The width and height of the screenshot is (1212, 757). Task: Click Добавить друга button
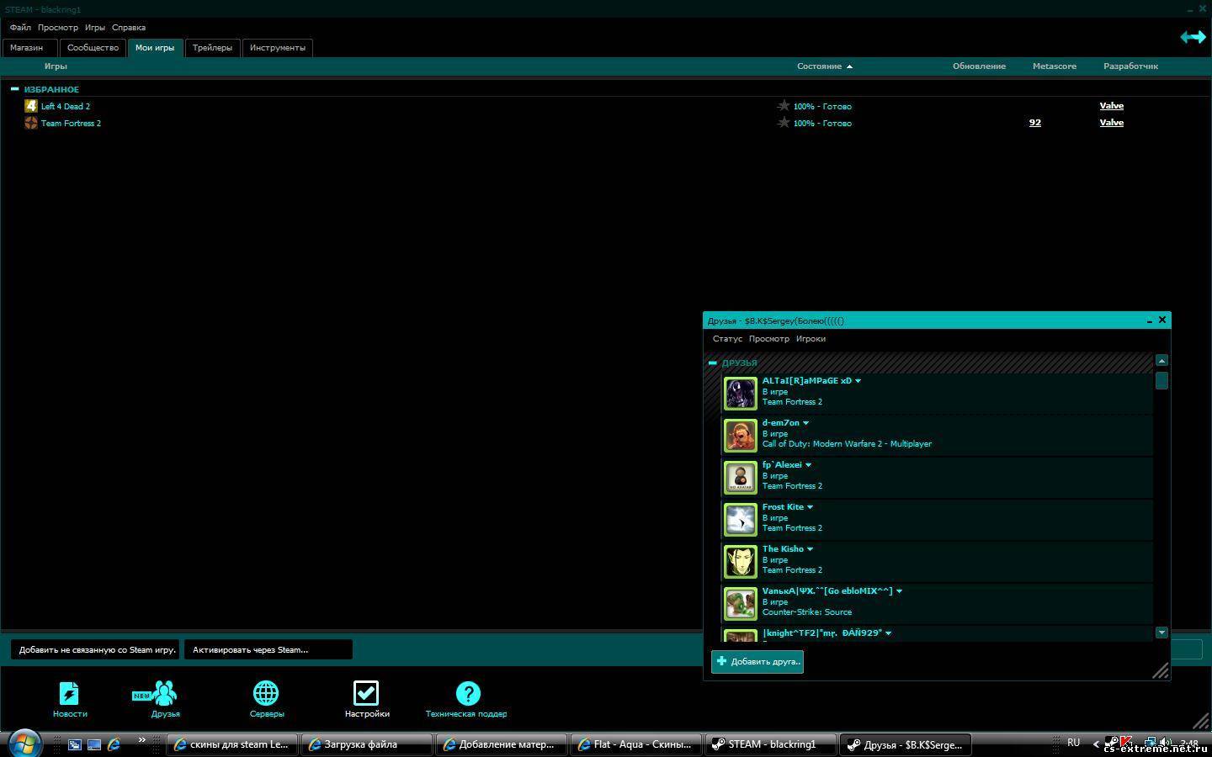click(757, 662)
